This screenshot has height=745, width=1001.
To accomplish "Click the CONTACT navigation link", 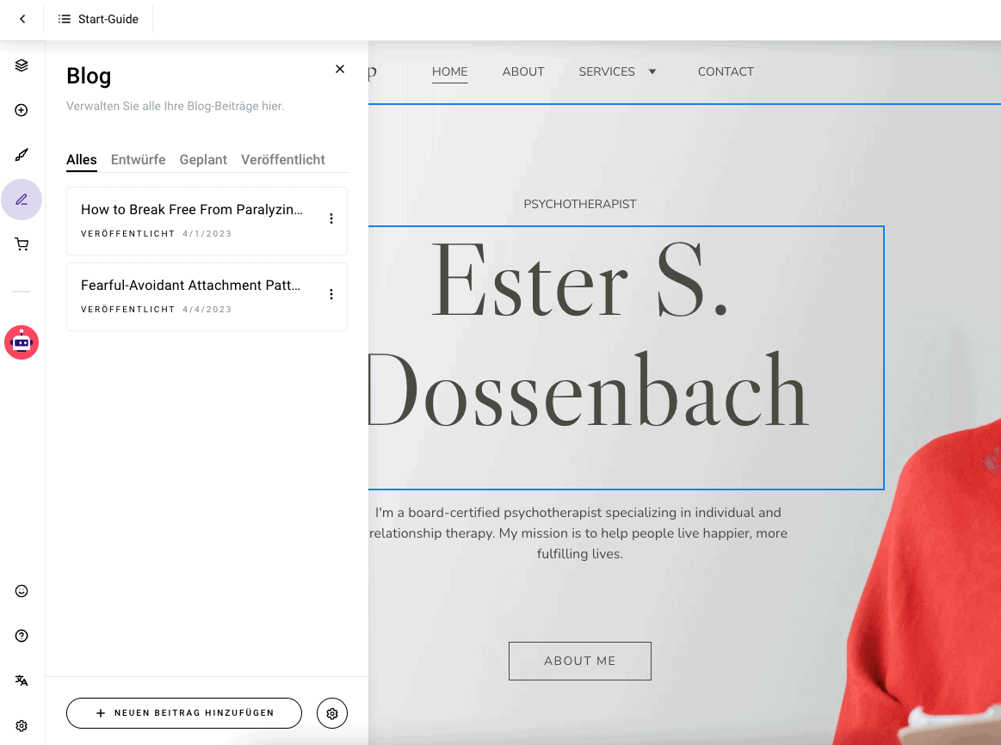I will tap(726, 71).
